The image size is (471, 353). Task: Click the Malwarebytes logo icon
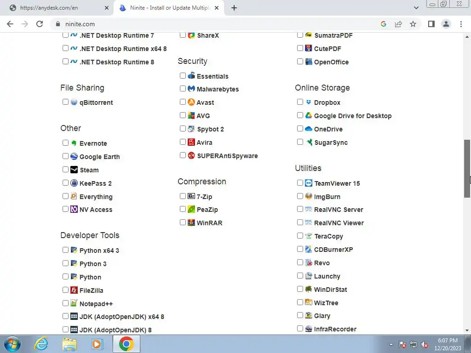pyautogui.click(x=191, y=89)
